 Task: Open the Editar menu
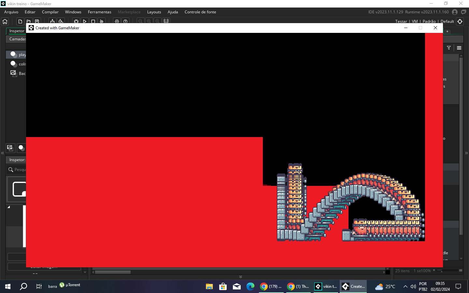[x=30, y=12]
